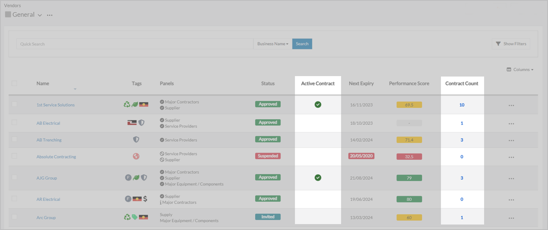Open the three-dot menu beside General
Viewport: 548px width, 230px height.
pyautogui.click(x=50, y=15)
